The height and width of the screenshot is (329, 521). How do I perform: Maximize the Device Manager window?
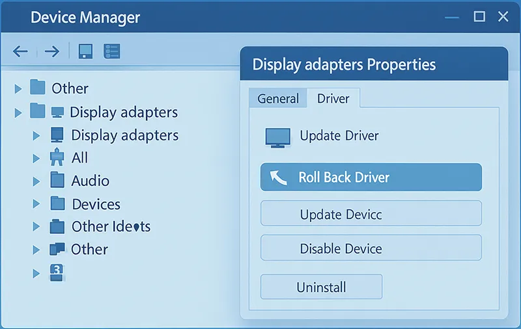point(479,17)
